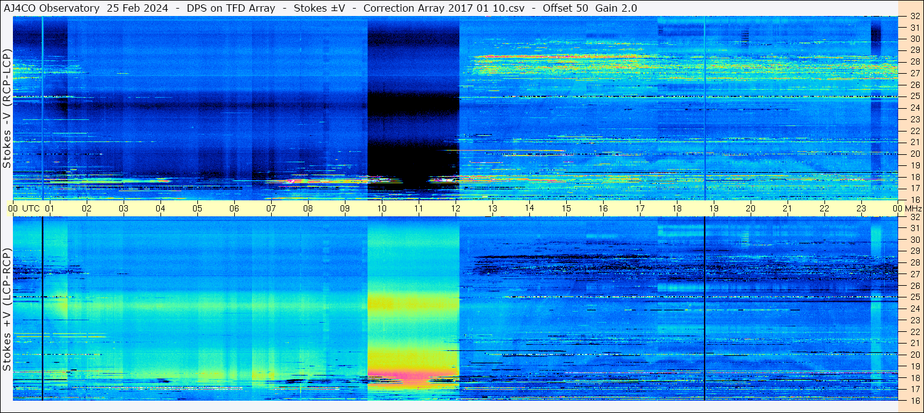This screenshot has height=413, width=924.
Task: Click '32' MHz label of Stokes +V panel
Action: pyautogui.click(x=914, y=217)
